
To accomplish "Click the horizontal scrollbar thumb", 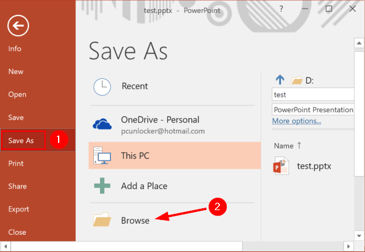I will [127, 246].
